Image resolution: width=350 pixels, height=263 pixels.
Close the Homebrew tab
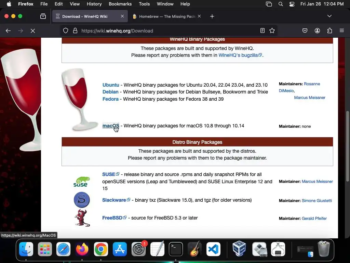[x=199, y=16]
